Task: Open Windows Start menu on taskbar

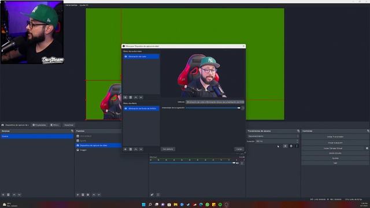Action: click(144, 205)
